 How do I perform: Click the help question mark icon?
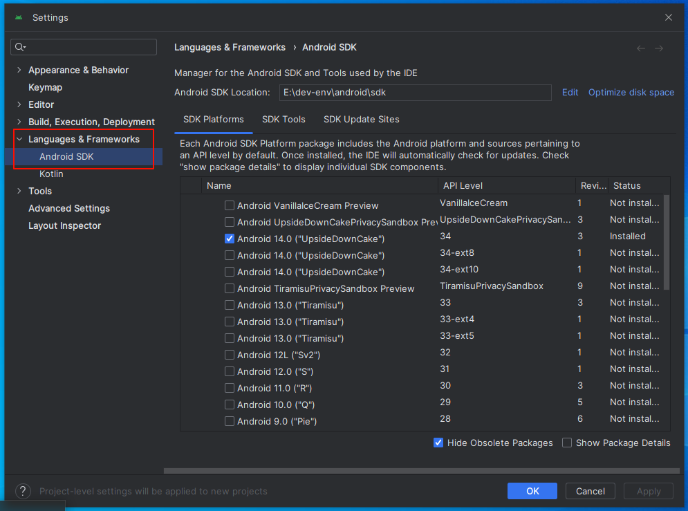click(23, 491)
